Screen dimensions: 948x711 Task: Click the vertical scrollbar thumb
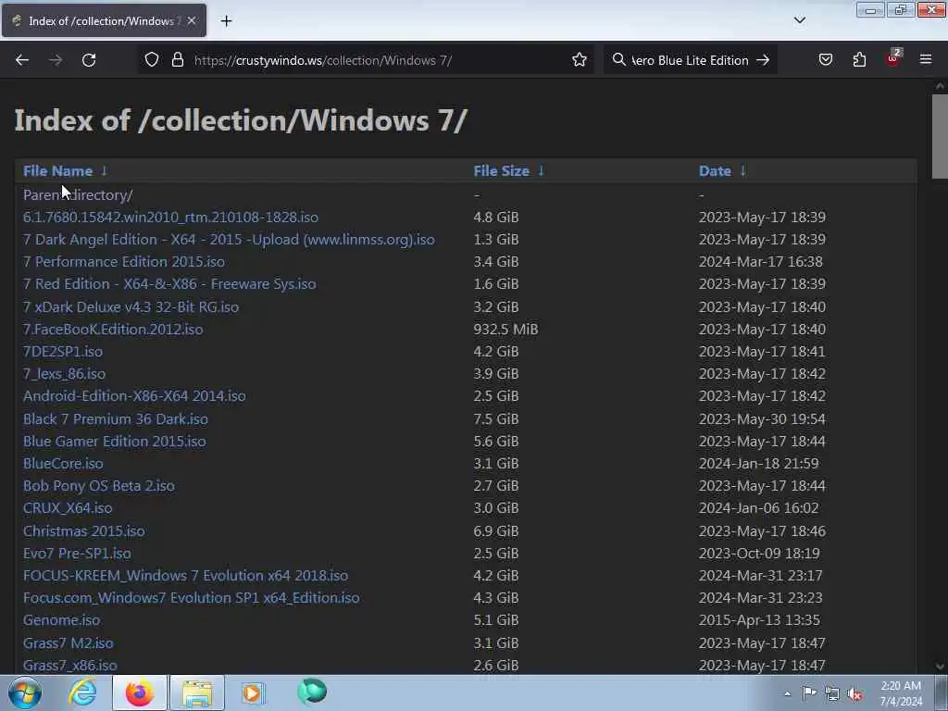click(940, 137)
